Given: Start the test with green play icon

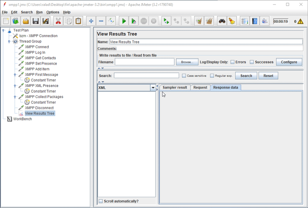Looking at the screenshot, I should click(124, 21).
